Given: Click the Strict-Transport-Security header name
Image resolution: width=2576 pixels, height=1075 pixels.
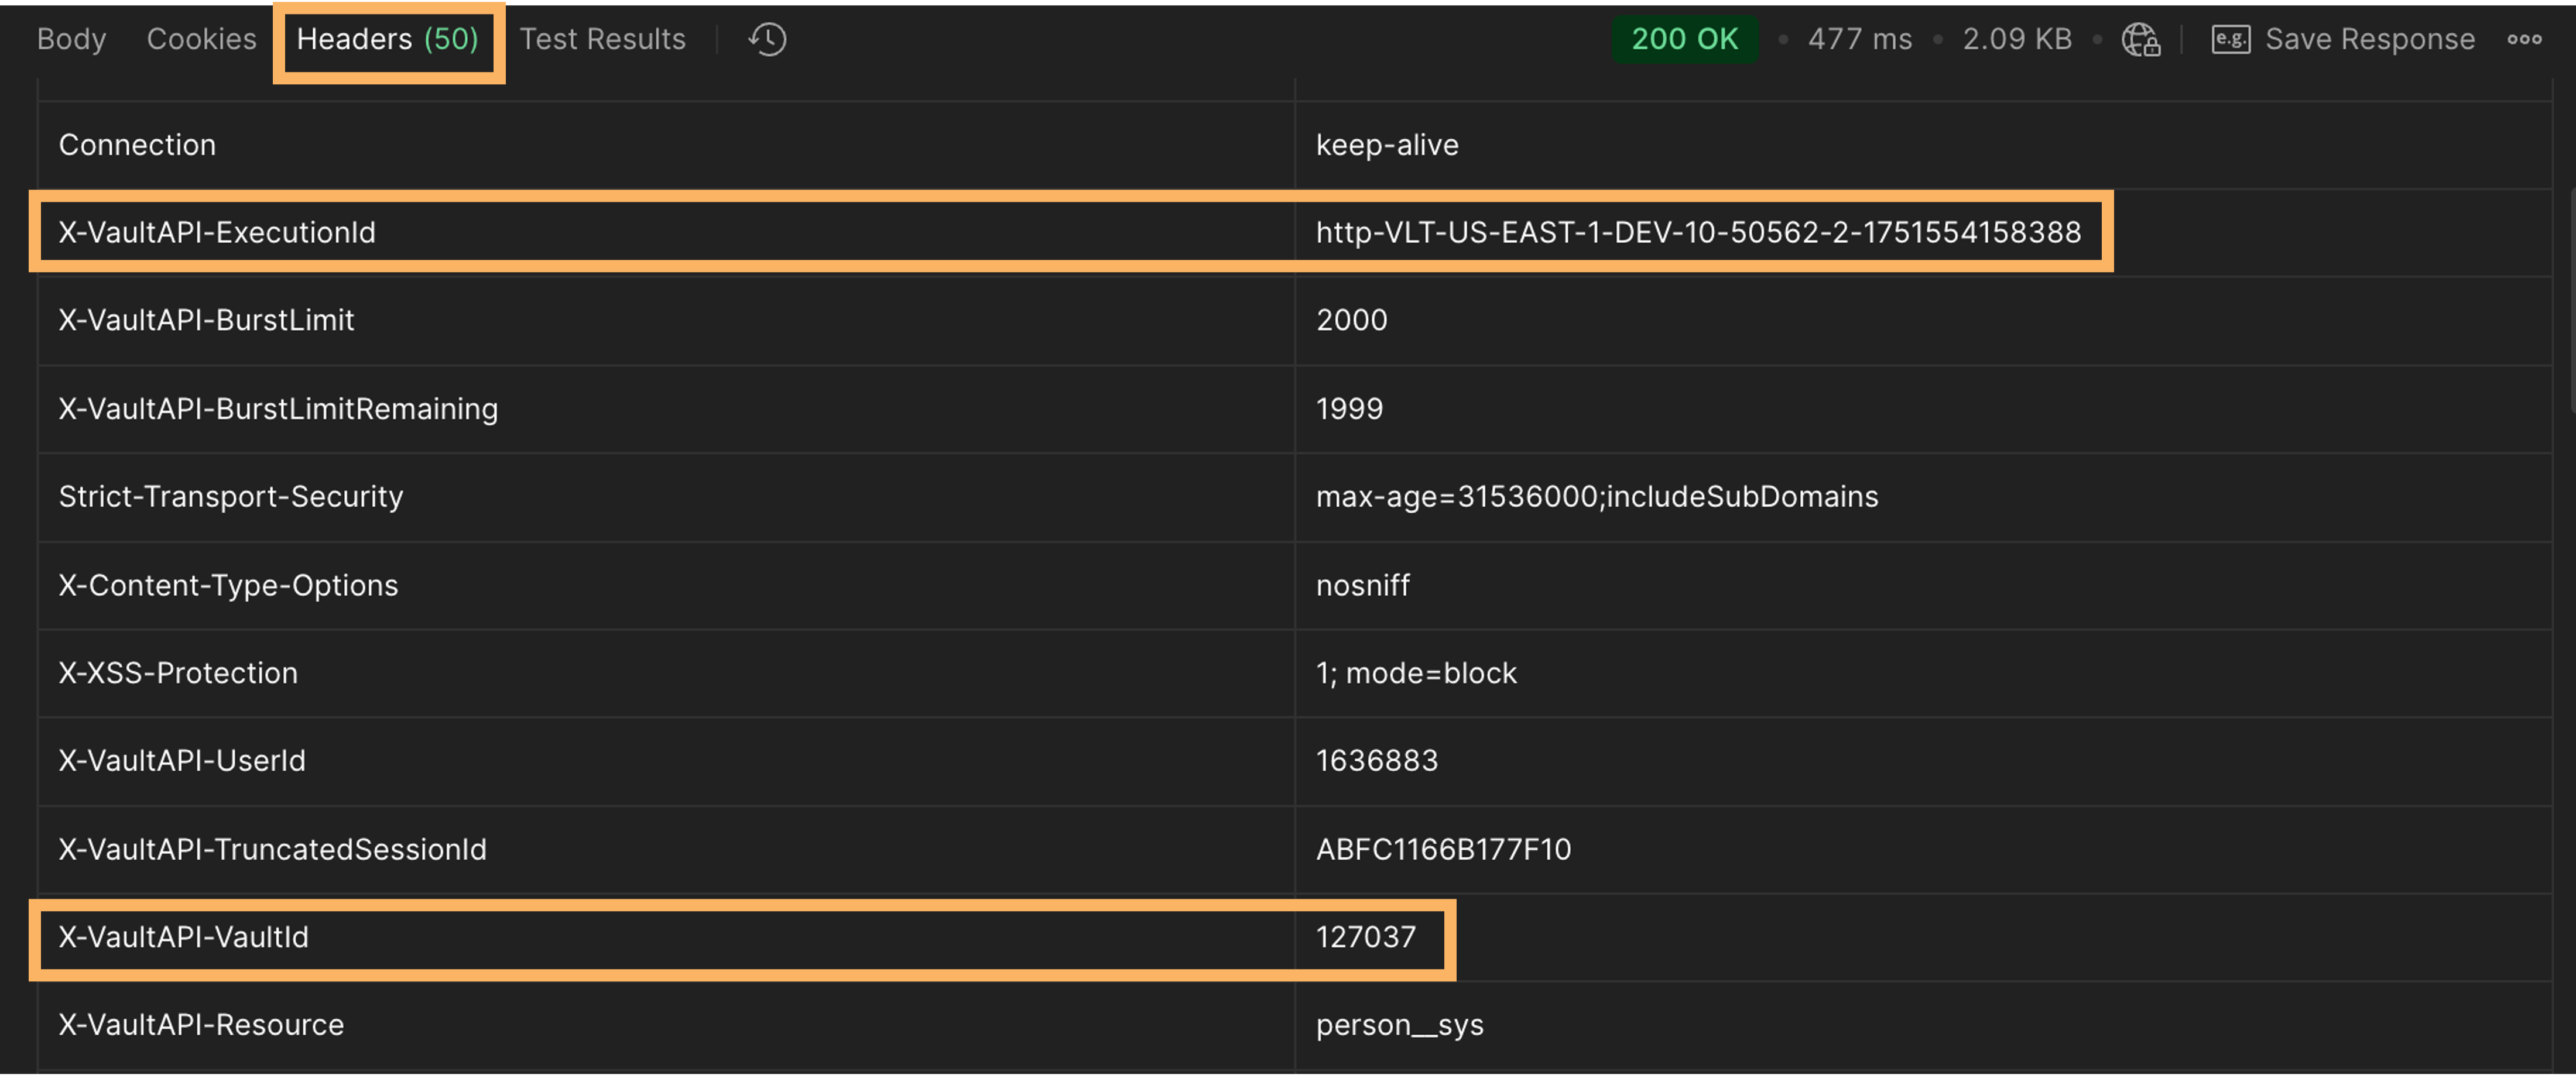Looking at the screenshot, I should point(230,497).
